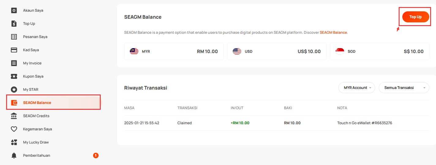Click the notification count badge
The image size is (436, 165).
click(x=96, y=155)
